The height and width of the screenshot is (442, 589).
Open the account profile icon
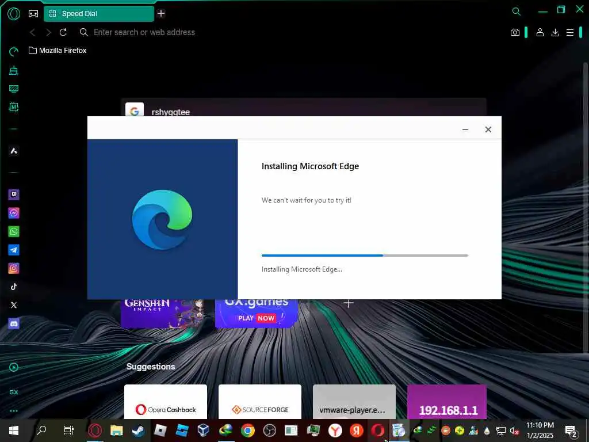tap(540, 32)
